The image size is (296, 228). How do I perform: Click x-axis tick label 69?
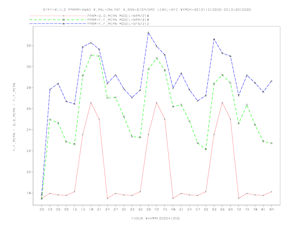pyautogui.click(x=231, y=209)
